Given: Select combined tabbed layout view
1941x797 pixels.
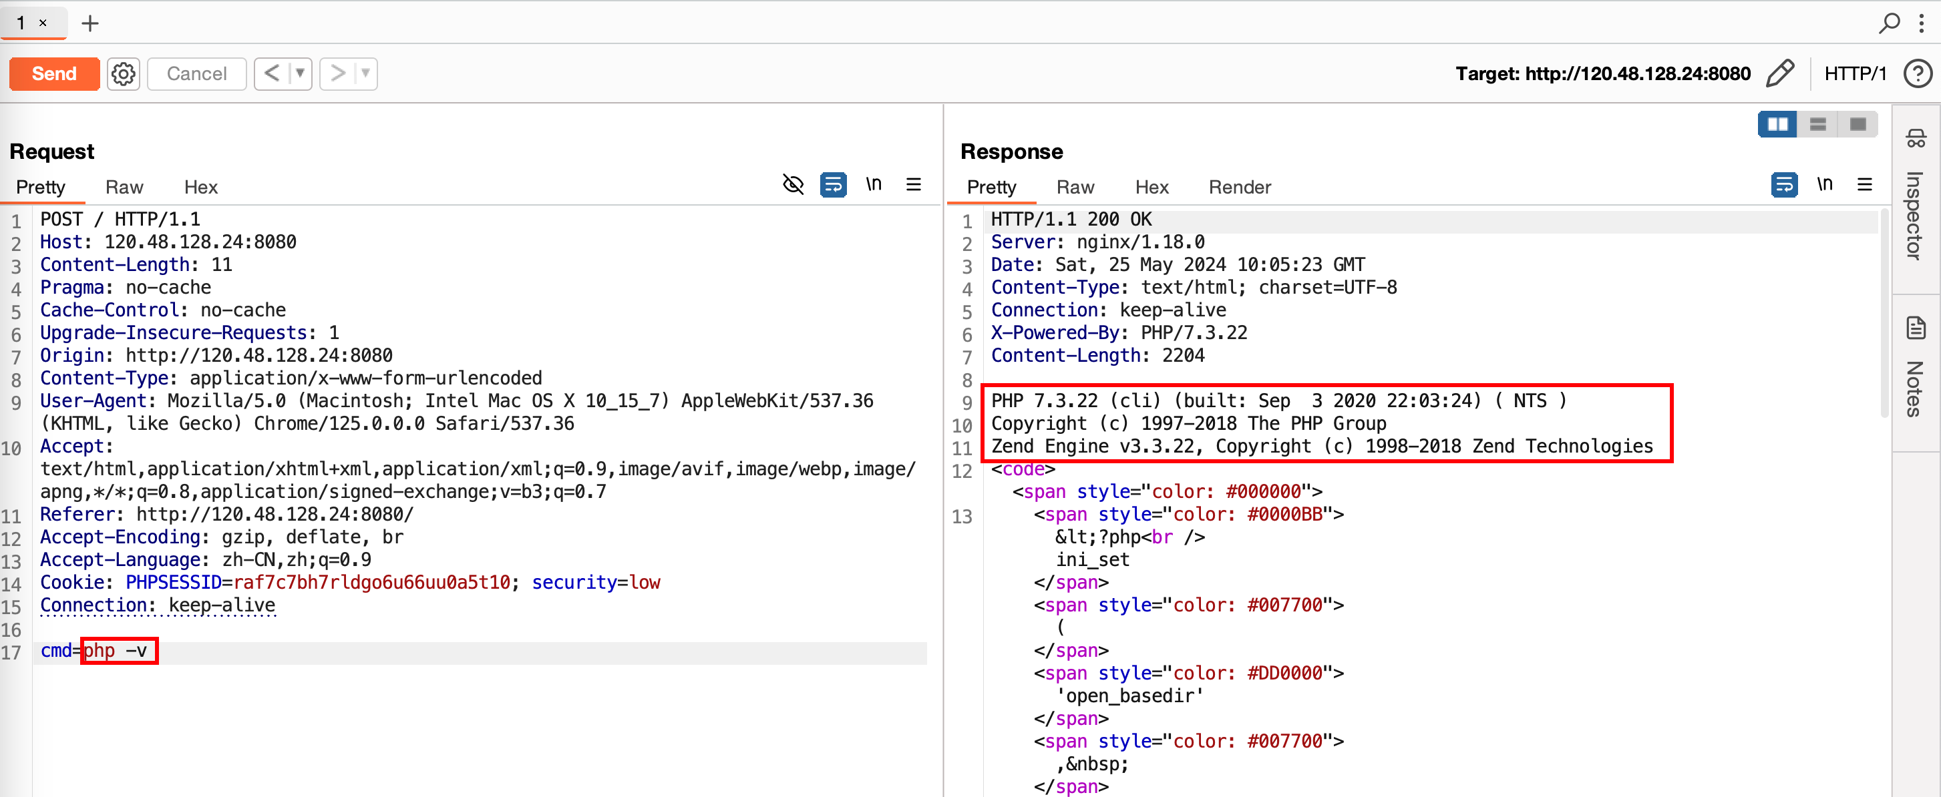Looking at the screenshot, I should coord(1858,124).
